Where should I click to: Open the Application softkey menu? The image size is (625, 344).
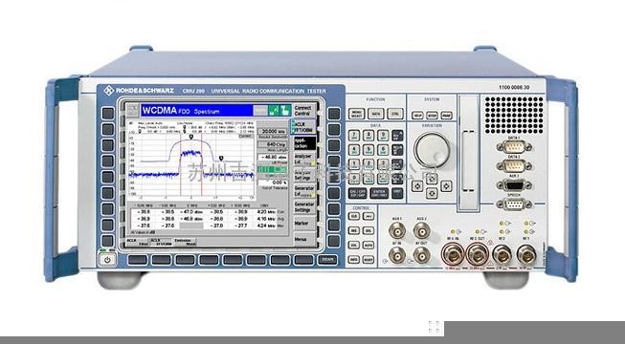click(305, 143)
